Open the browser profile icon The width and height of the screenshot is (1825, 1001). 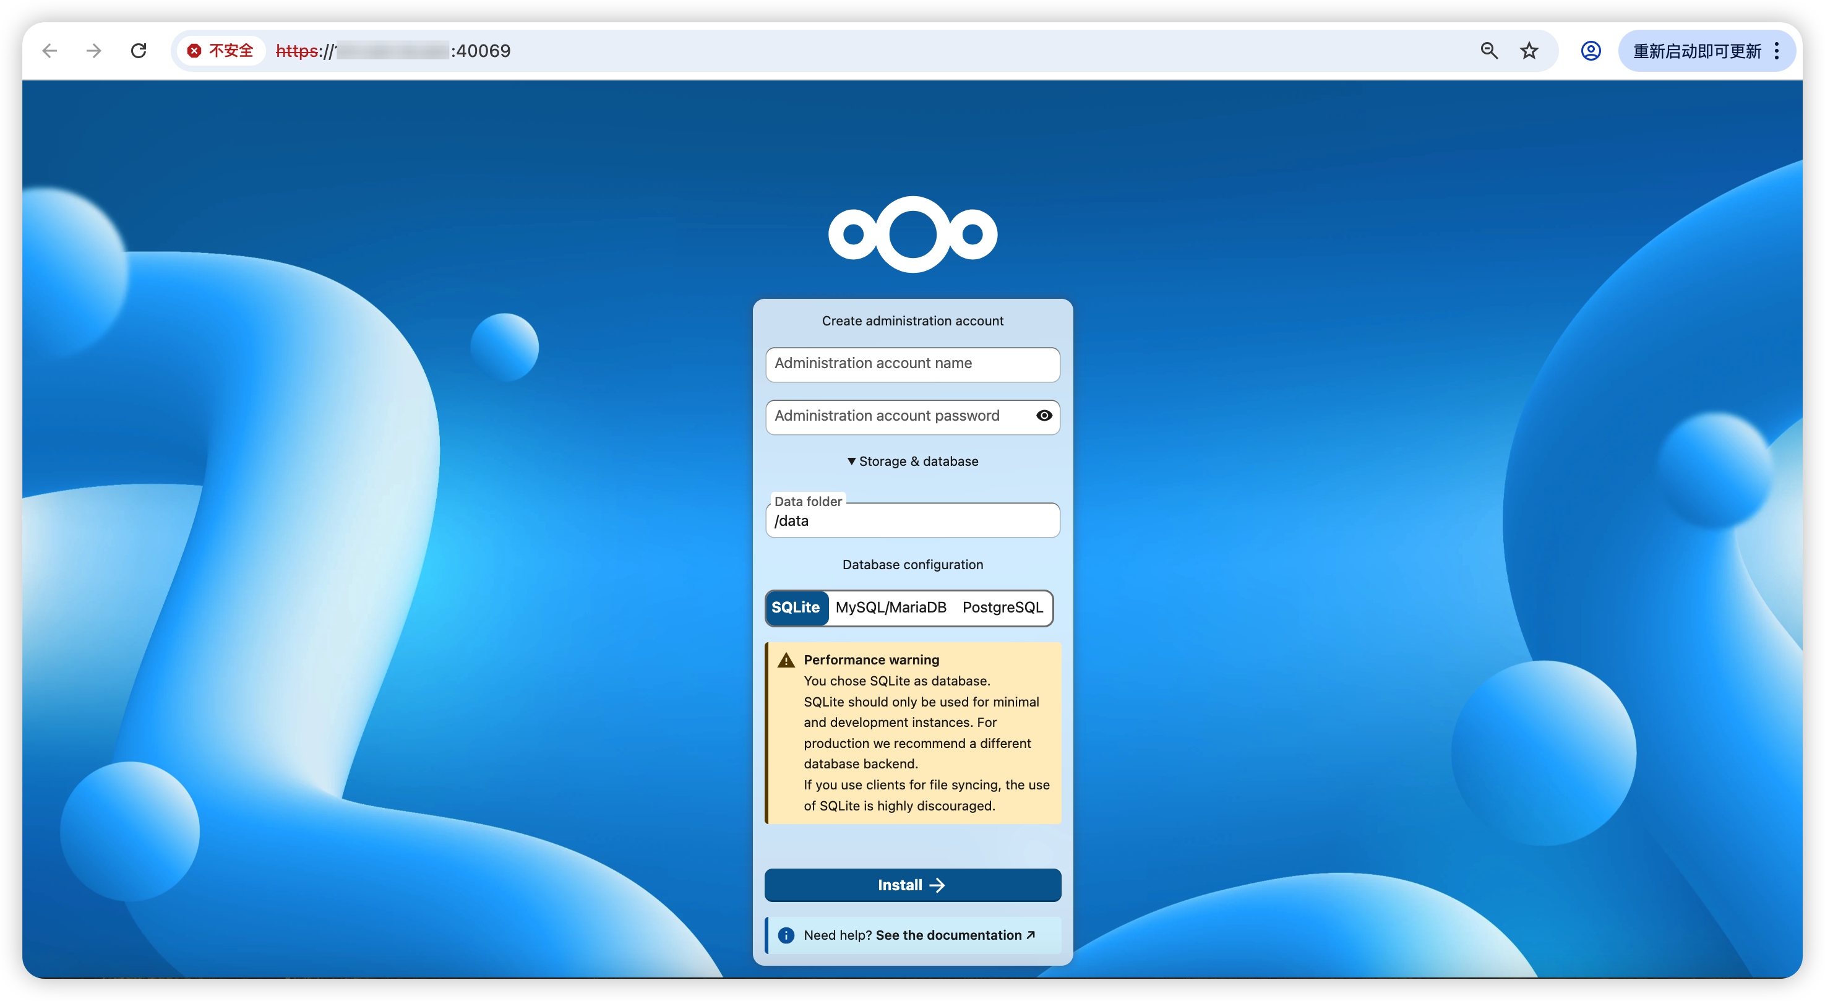1591,51
